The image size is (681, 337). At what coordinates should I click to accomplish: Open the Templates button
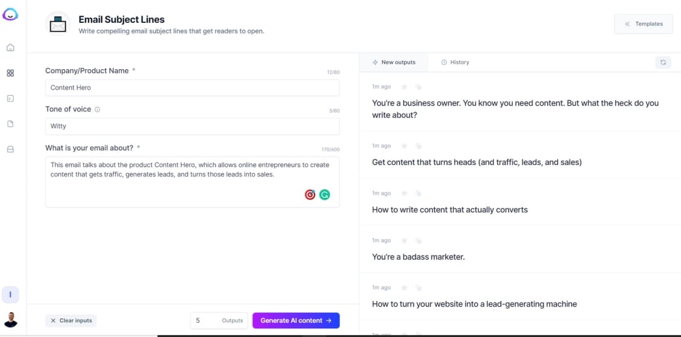643,24
